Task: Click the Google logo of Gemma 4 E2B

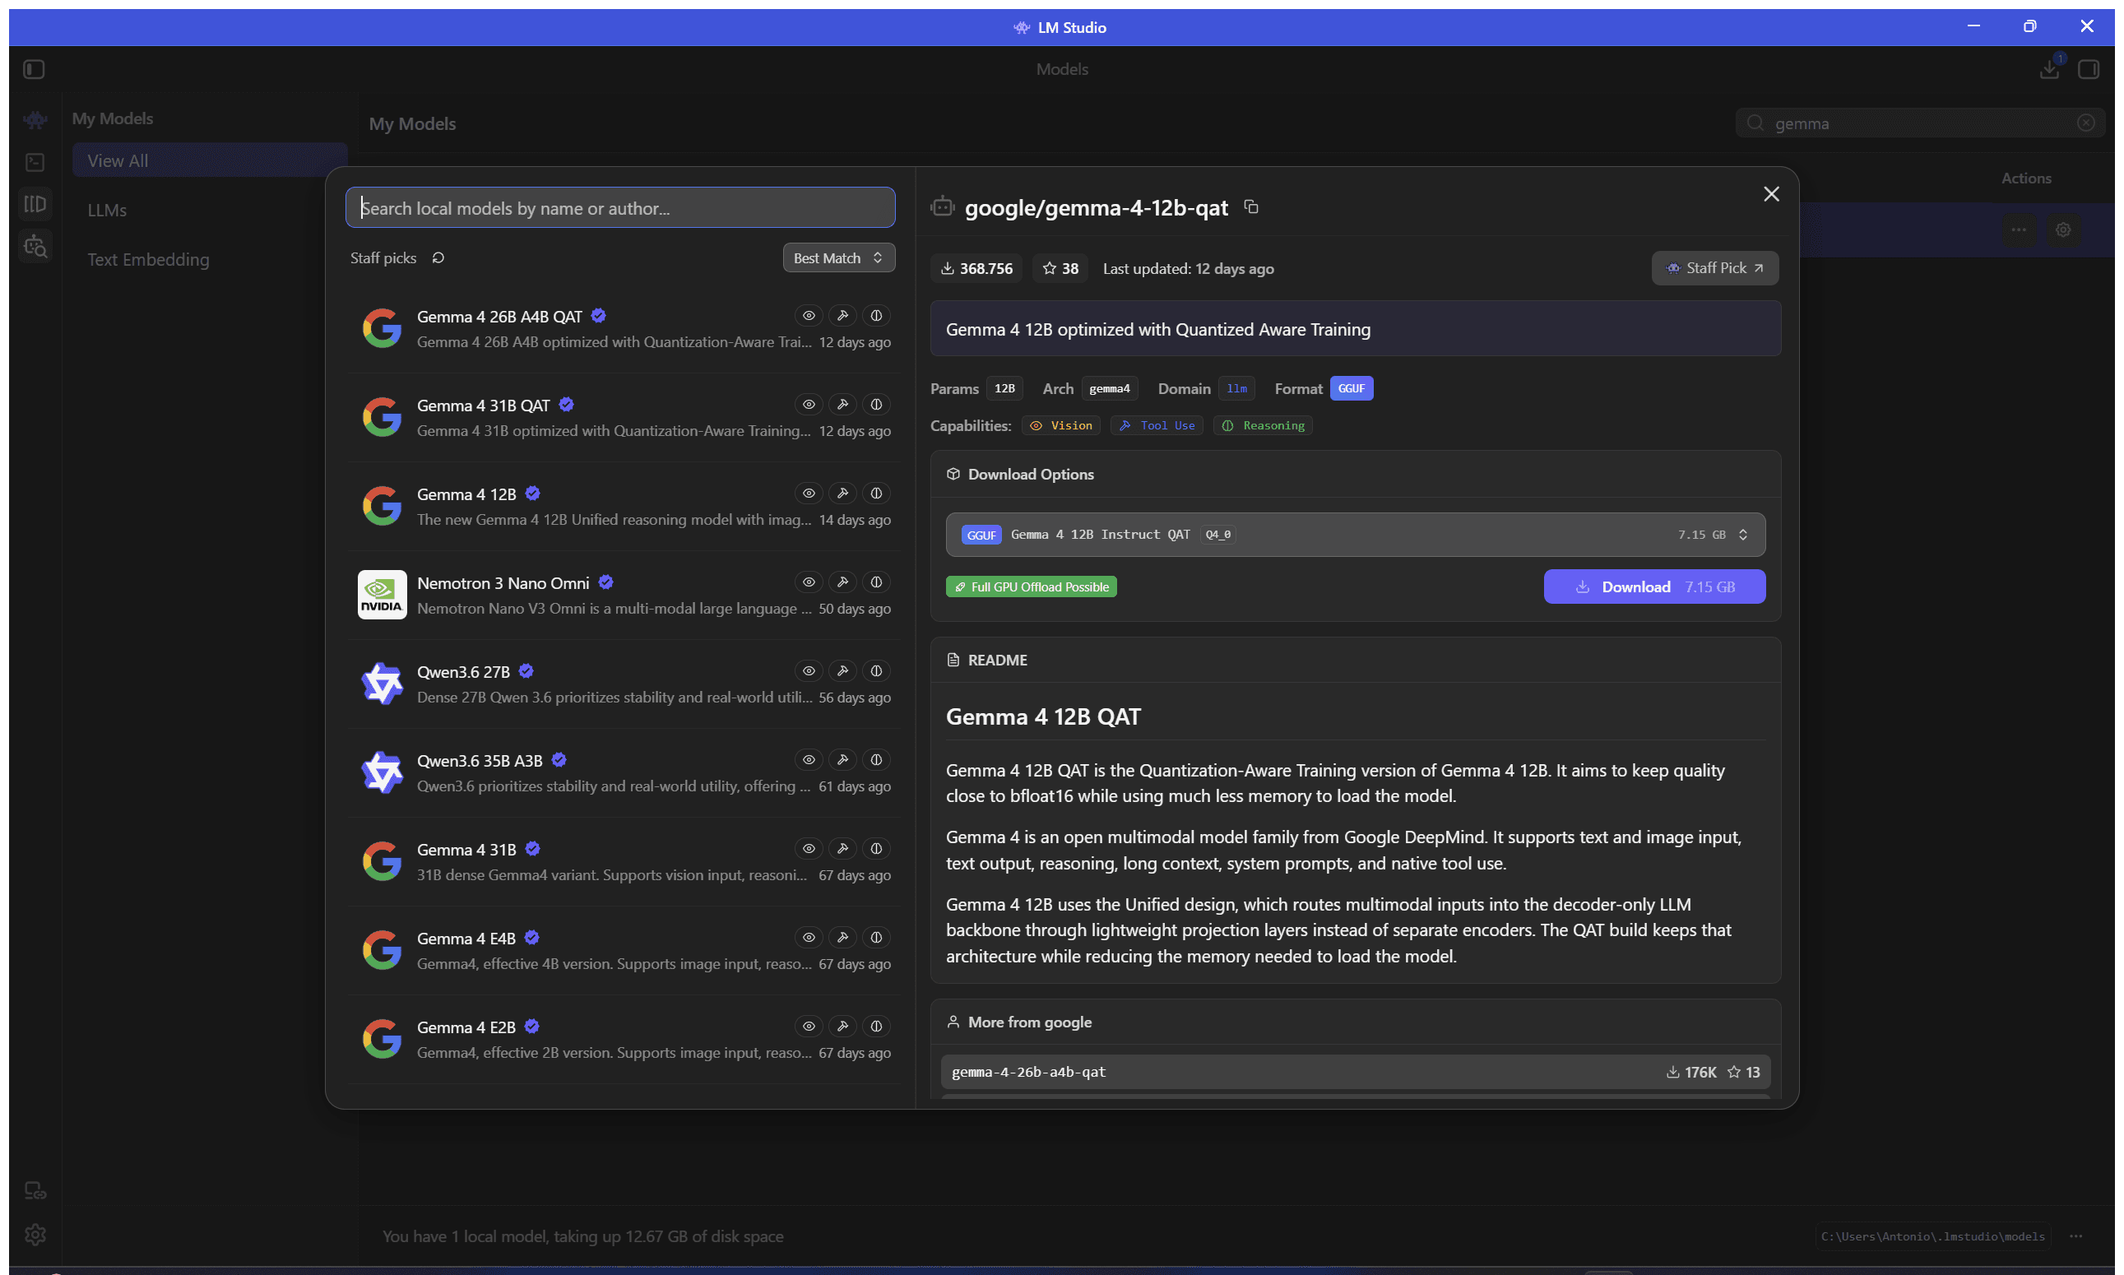Action: point(382,1039)
